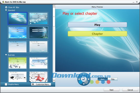Click the remote's center enter button

pos(84,79)
